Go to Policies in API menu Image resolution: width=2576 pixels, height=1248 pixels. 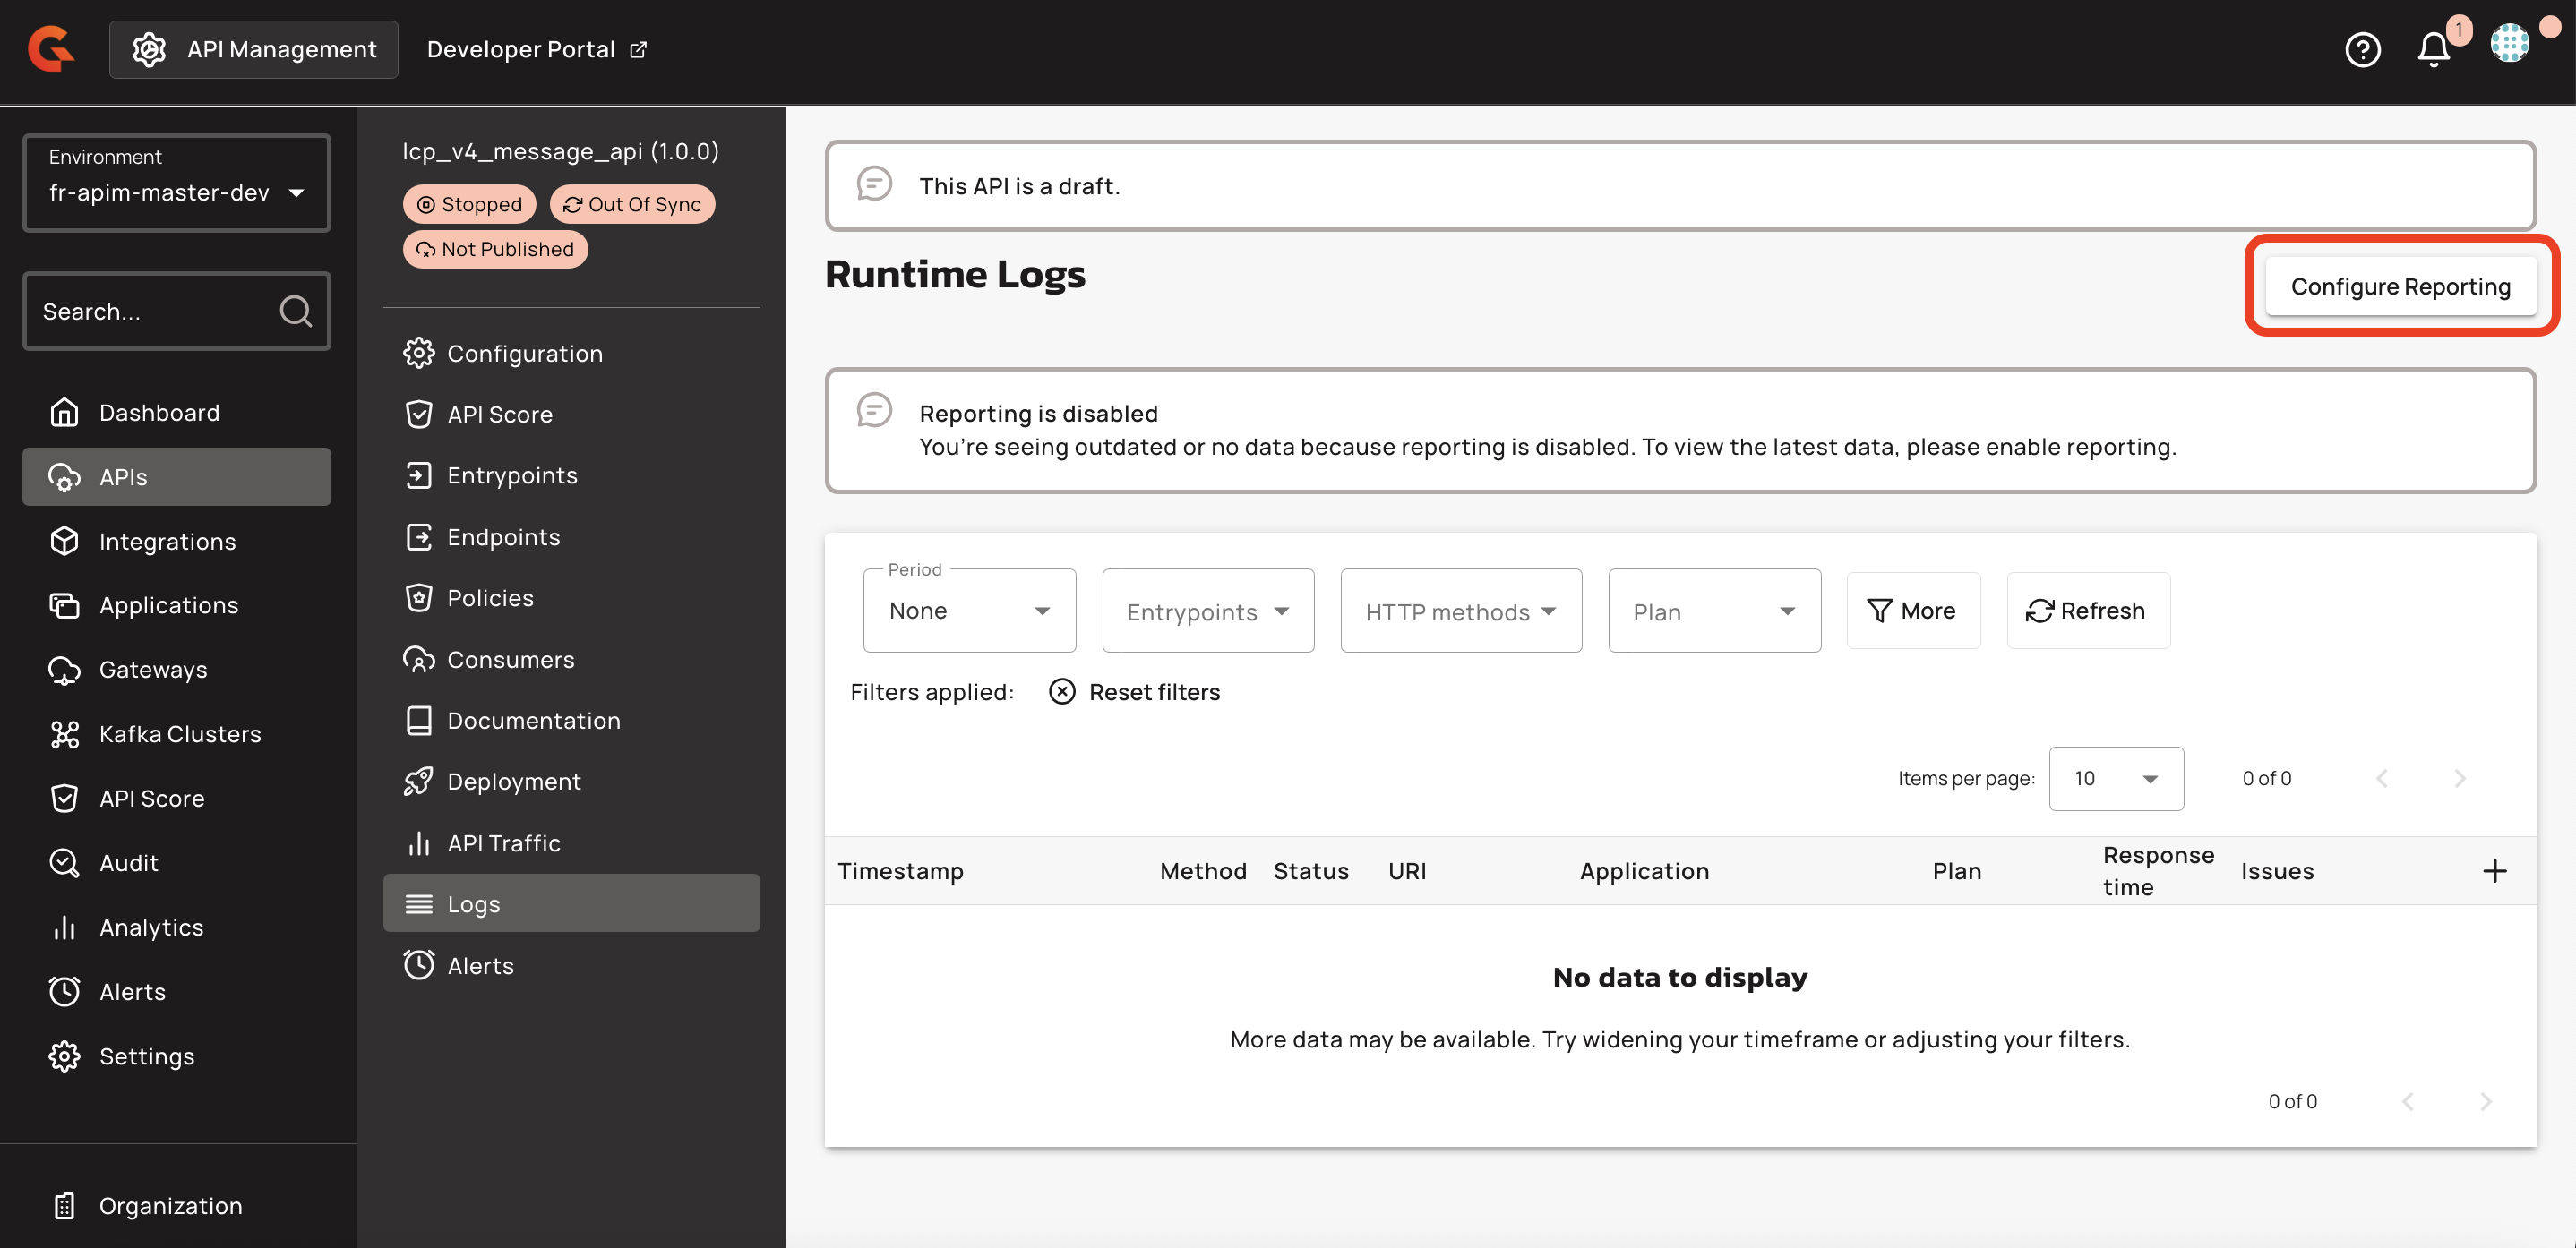pyautogui.click(x=490, y=597)
